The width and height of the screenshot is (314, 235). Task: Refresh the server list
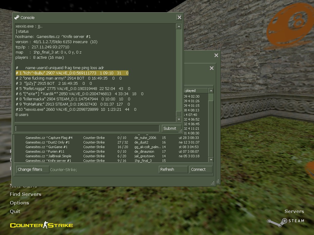point(173,170)
